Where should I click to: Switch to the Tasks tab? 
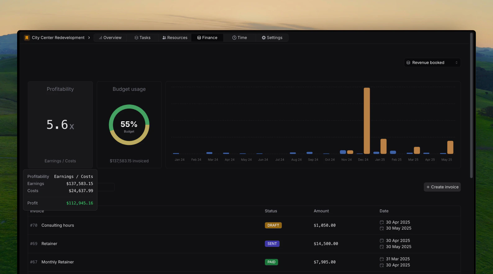(142, 38)
